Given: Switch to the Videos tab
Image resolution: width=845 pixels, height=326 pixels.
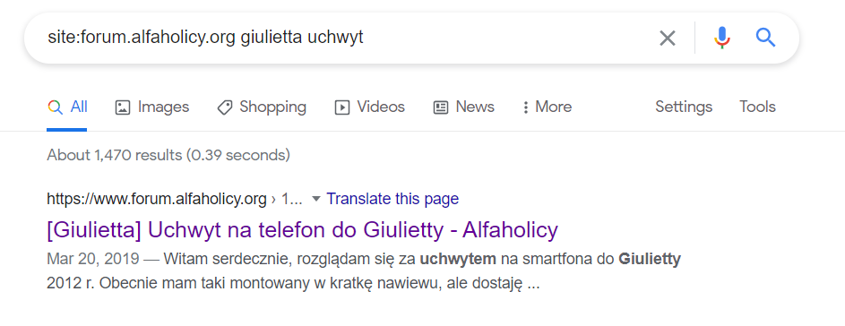Looking at the screenshot, I should pyautogui.click(x=370, y=107).
